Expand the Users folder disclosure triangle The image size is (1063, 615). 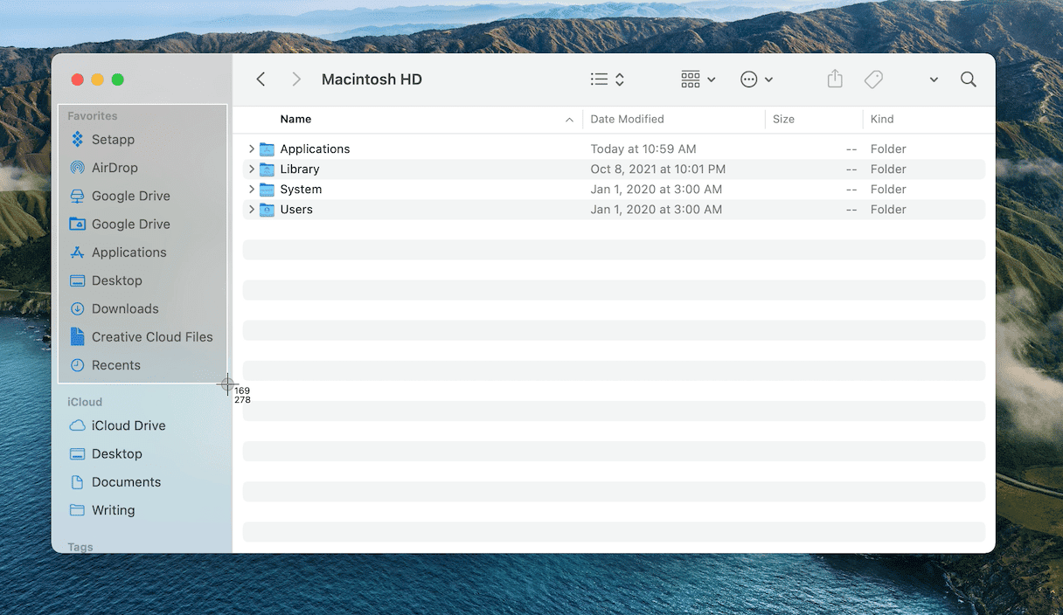[252, 210]
